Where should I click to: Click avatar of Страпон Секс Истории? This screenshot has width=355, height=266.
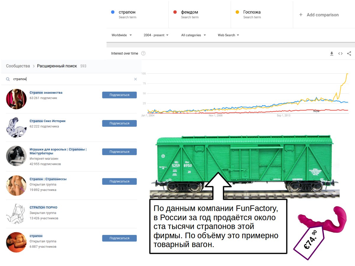(16, 127)
